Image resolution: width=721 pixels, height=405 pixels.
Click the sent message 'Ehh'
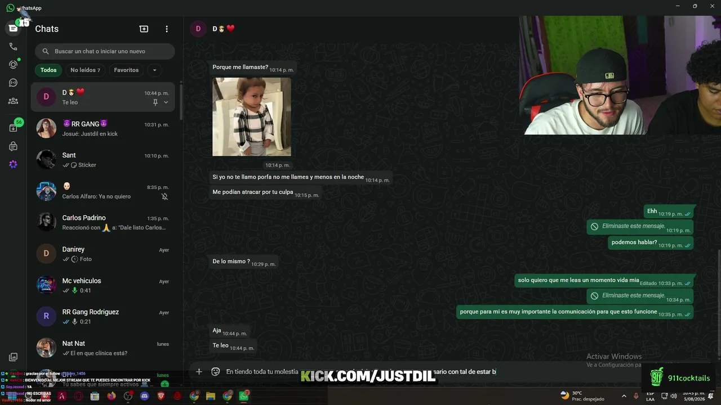pos(669,211)
